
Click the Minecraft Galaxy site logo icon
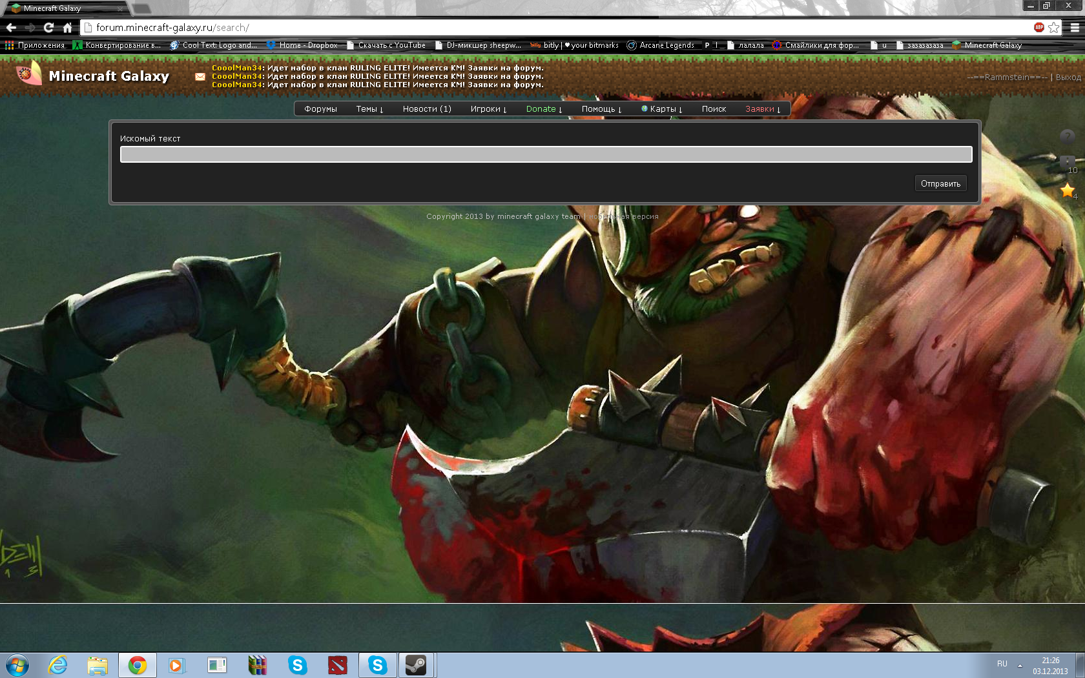[29, 74]
